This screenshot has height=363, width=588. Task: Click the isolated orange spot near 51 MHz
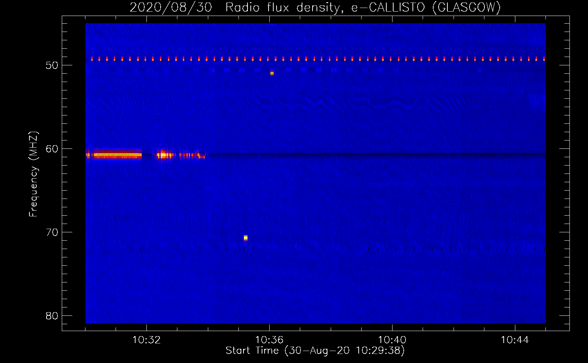[x=272, y=73]
